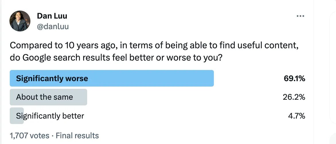Open the tweet's three-dot More menu
Image resolution: width=336 pixels, height=144 pixels.
coord(300,16)
